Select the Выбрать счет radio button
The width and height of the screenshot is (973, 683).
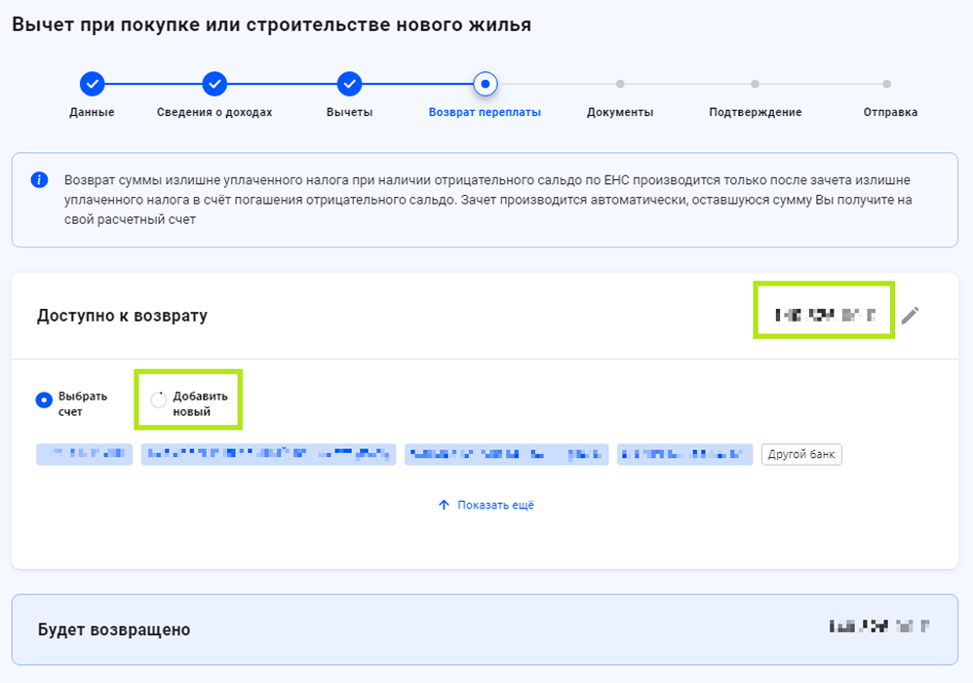[x=44, y=400]
